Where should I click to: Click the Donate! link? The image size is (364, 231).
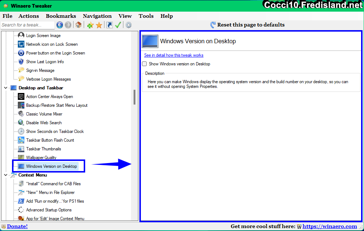[x=17, y=226]
